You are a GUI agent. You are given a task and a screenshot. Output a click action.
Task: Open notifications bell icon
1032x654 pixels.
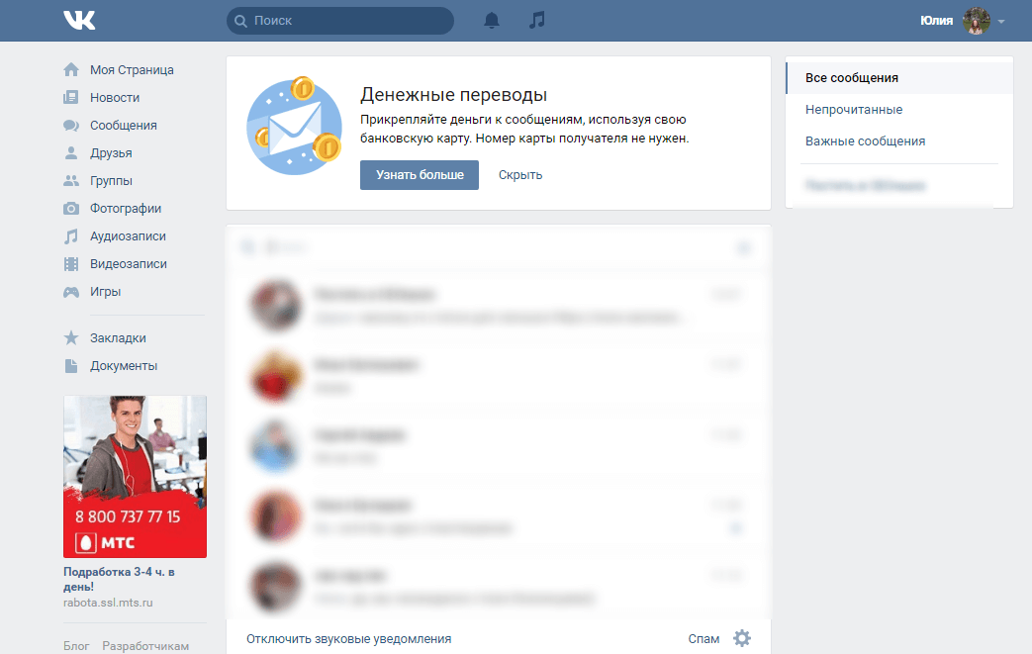(492, 21)
